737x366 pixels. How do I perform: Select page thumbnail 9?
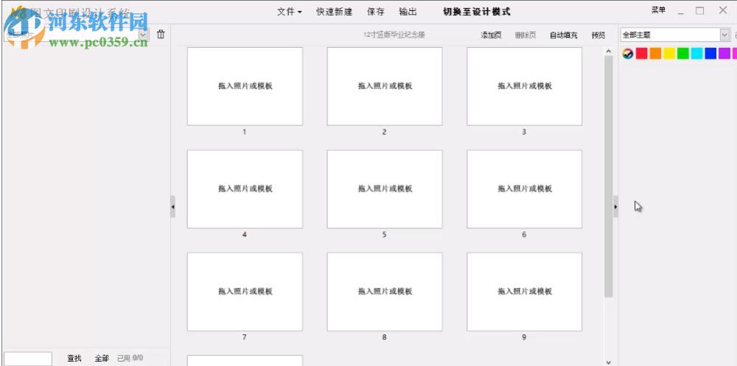point(524,292)
